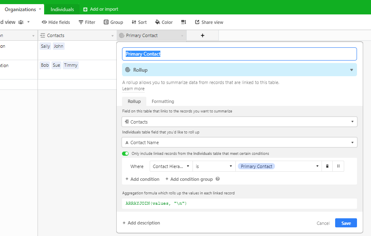Viewport: 371px width, 236px height.
Task: Open the Rollup field type dropdown
Action: [x=240, y=70]
